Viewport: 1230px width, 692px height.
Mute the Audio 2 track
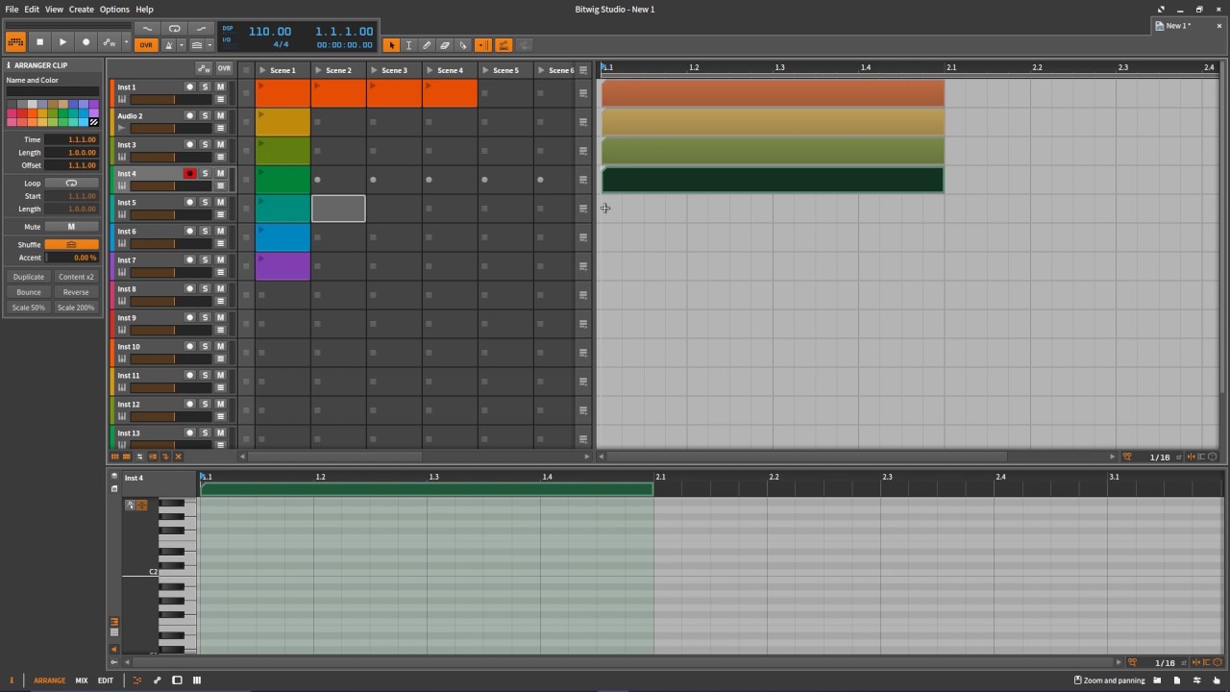click(x=220, y=116)
